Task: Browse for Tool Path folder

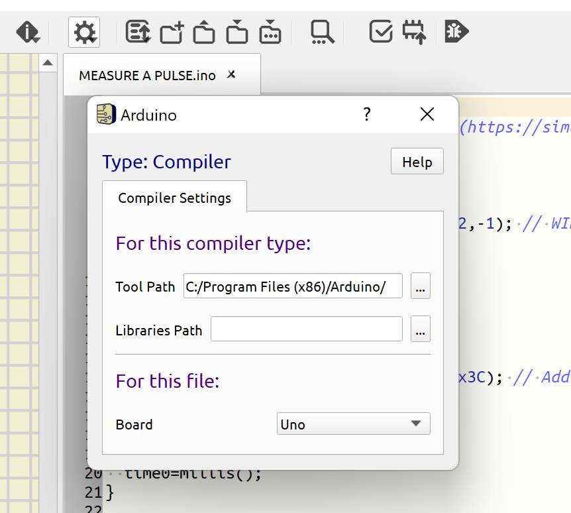Action: click(x=421, y=286)
